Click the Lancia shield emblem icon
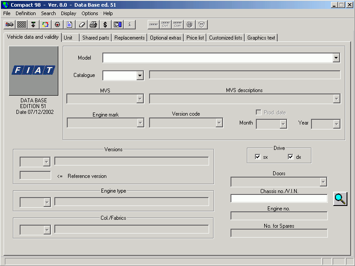This screenshot has height=266, width=355. pos(202,24)
